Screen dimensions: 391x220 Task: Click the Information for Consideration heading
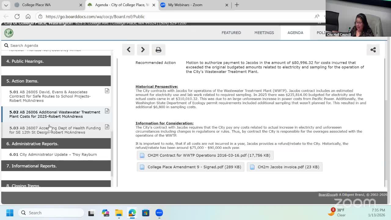click(x=164, y=123)
